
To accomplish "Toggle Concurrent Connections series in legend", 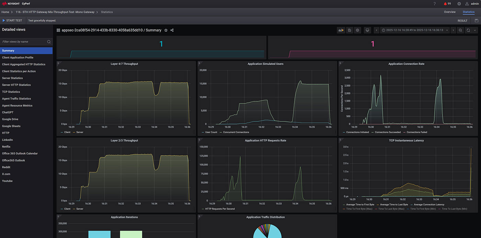I will point(234,132).
